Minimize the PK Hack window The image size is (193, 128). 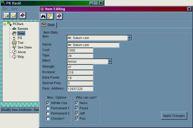[91, 3]
